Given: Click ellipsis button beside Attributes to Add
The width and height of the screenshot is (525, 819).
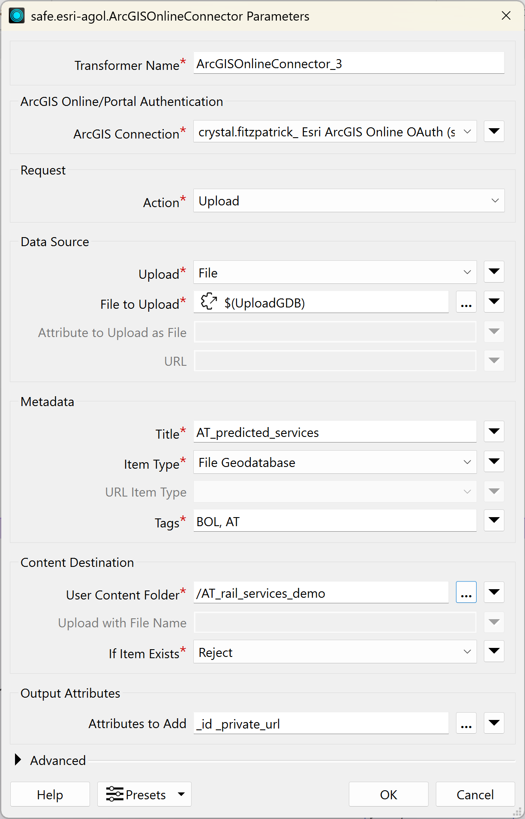Looking at the screenshot, I should 466,723.
